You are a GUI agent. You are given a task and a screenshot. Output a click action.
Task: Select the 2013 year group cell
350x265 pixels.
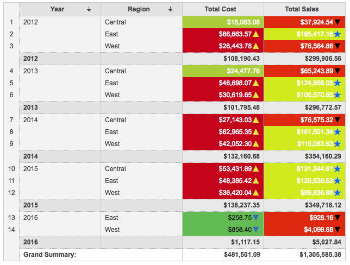[x=60, y=71]
